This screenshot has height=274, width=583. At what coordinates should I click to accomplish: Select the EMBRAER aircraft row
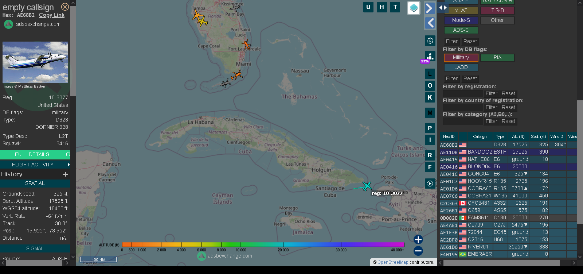click(x=508, y=254)
